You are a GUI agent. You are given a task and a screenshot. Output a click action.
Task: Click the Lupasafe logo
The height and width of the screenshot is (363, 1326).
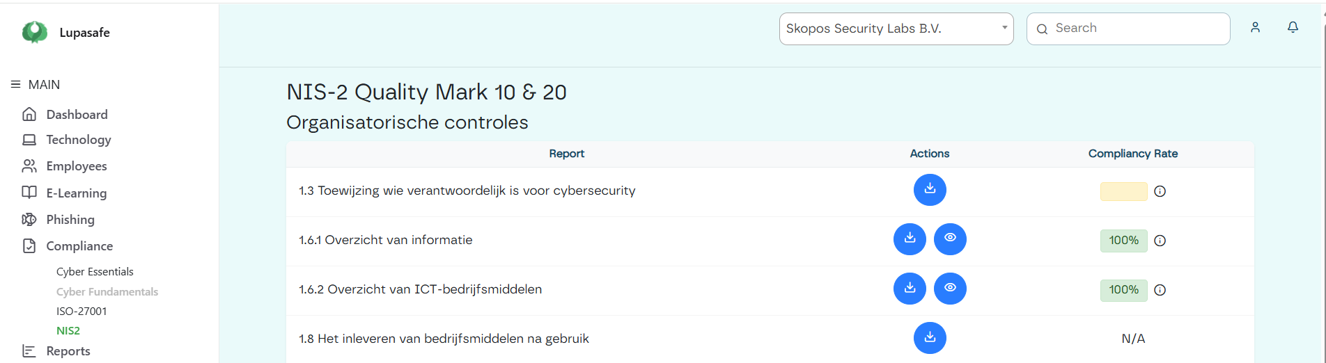coord(35,32)
